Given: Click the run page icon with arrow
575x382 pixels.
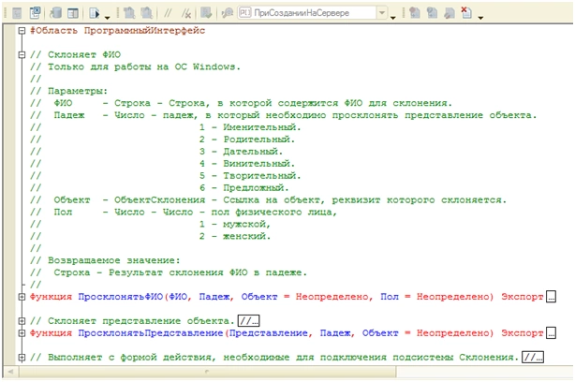Looking at the screenshot, I should click(95, 13).
